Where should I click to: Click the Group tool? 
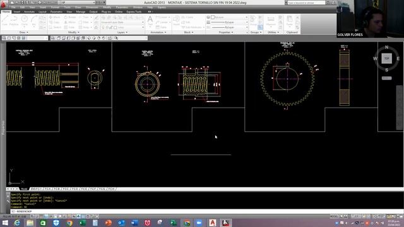[x=253, y=21]
